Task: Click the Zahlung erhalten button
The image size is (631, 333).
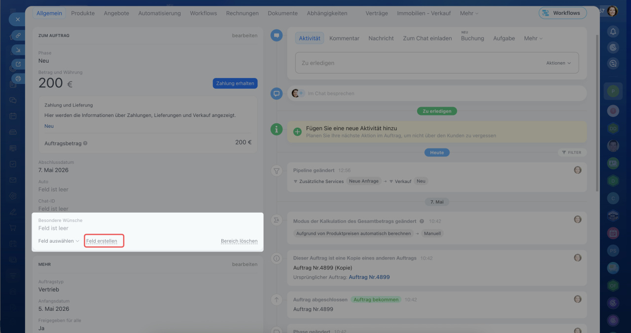Action: [235, 83]
